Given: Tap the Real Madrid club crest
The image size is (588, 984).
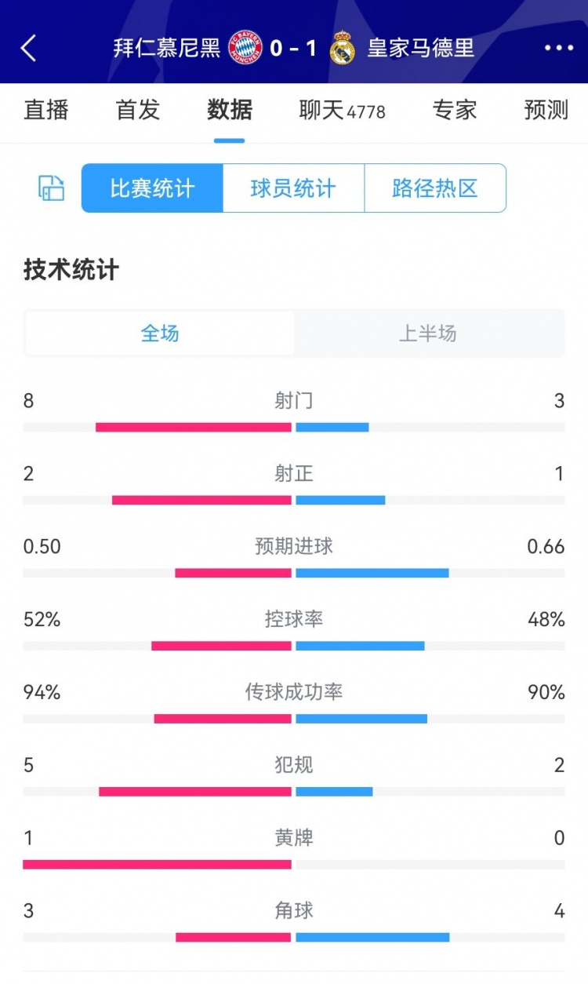Looking at the screenshot, I should pyautogui.click(x=343, y=48).
